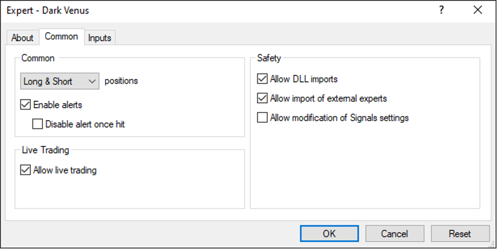Click the positions label text

point(122,81)
